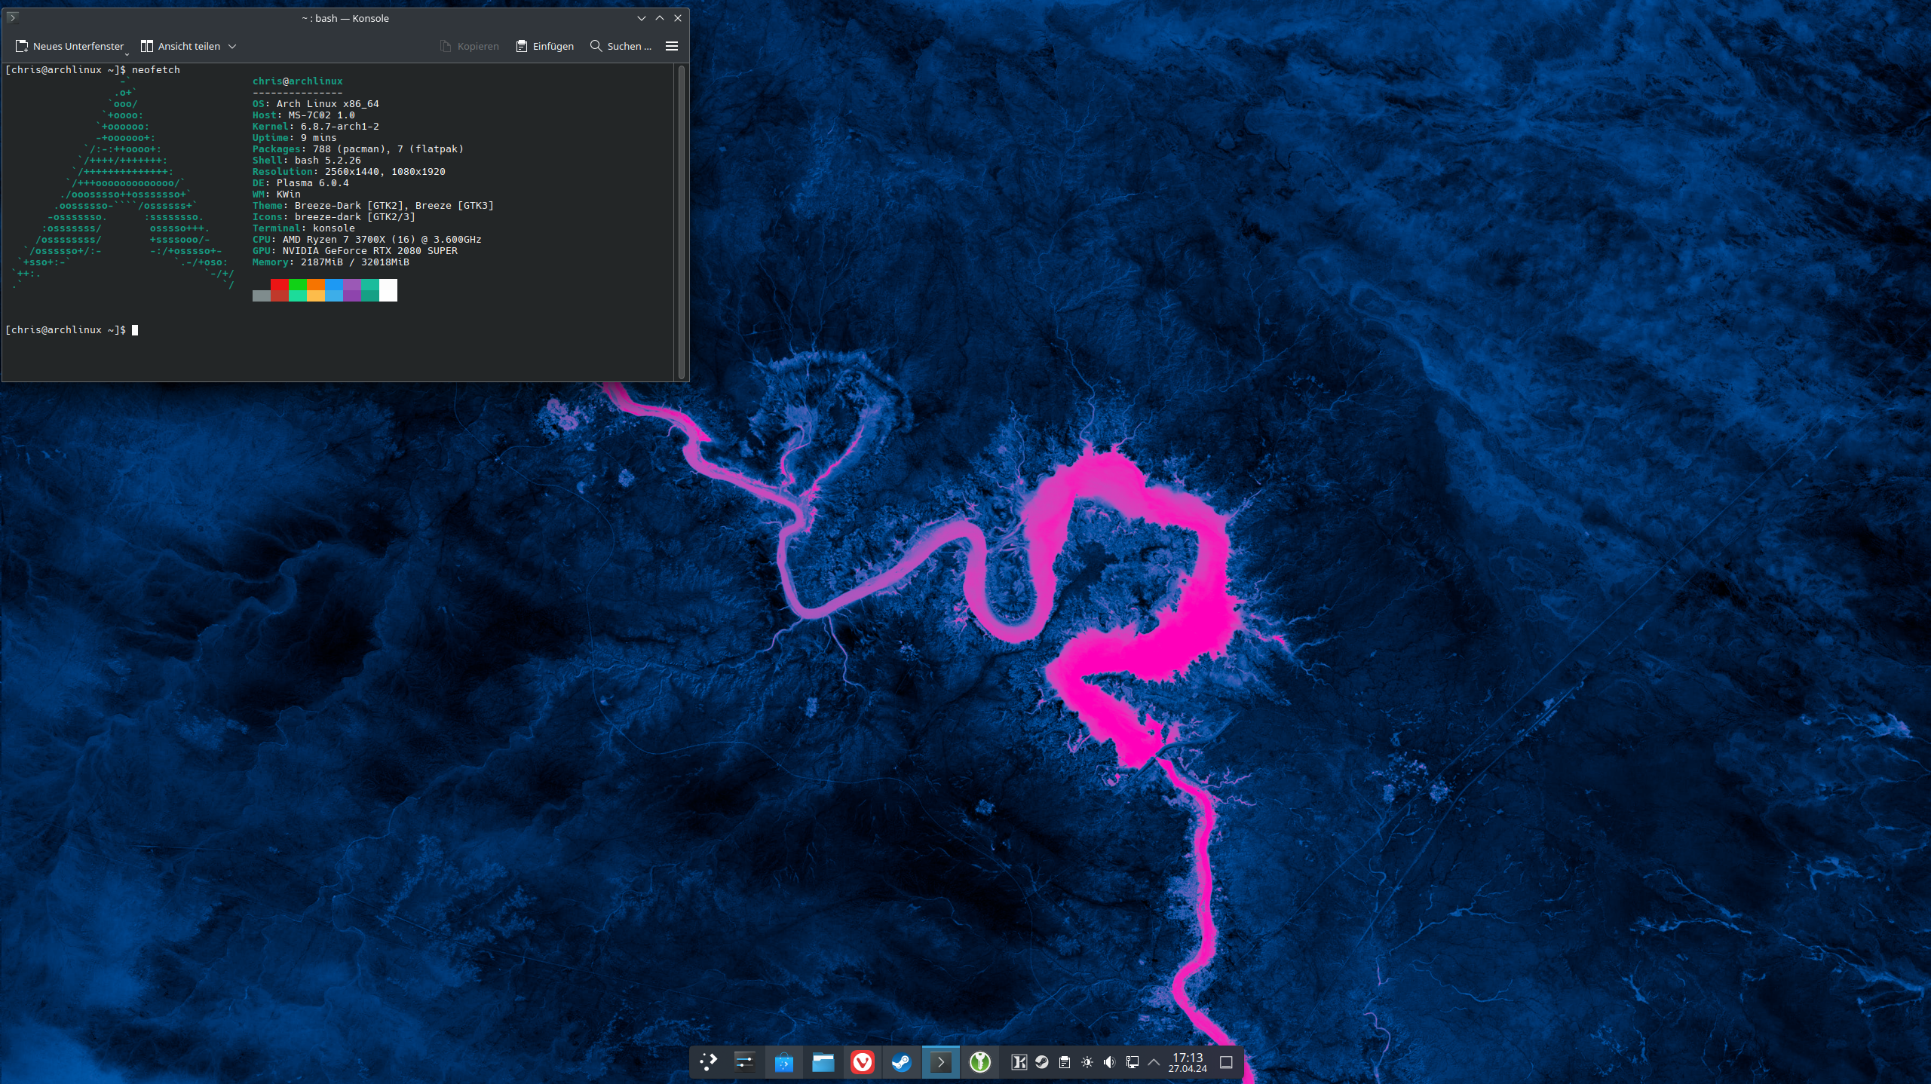Screen dimensions: 1931x1084
Task: Click the Konsole vertical scrollbar
Action: click(x=682, y=222)
